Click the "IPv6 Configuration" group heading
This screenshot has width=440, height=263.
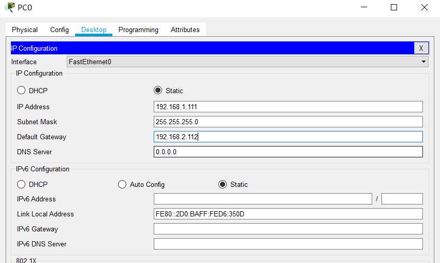click(x=42, y=169)
